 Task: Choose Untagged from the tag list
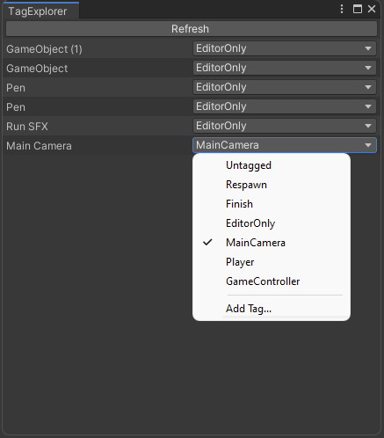(272, 165)
